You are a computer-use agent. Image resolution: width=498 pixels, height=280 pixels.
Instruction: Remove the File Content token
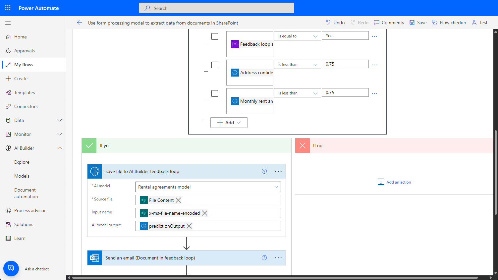(178, 200)
